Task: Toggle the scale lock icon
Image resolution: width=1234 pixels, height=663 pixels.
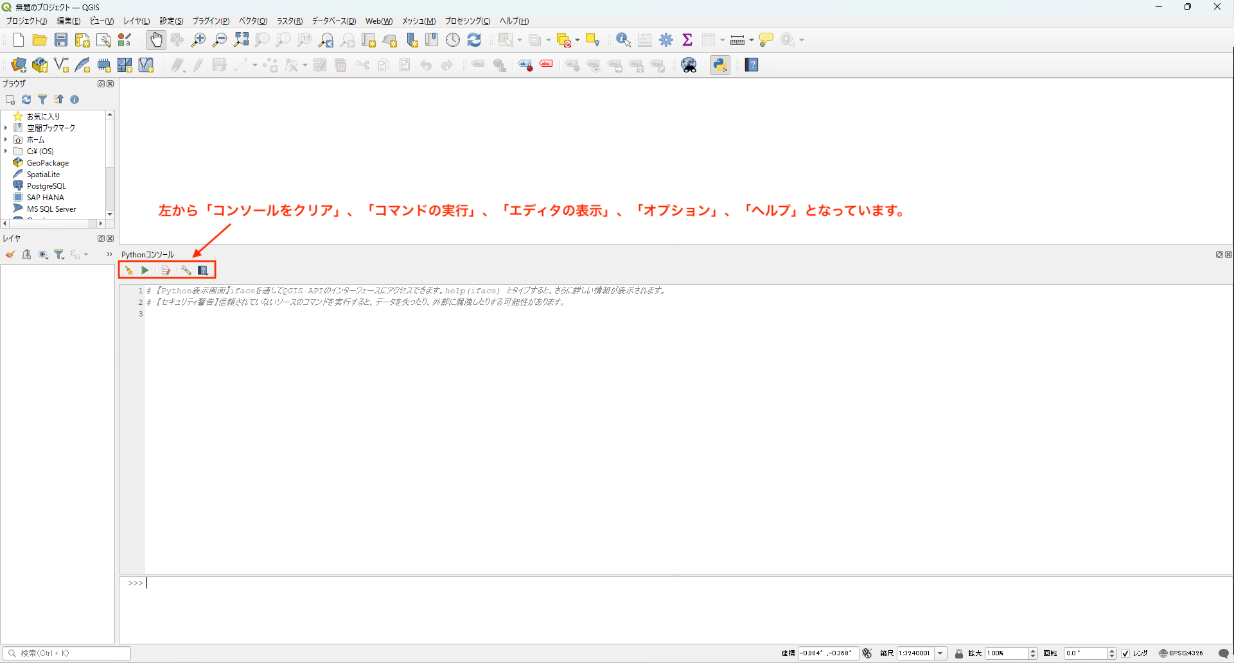Action: tap(959, 653)
